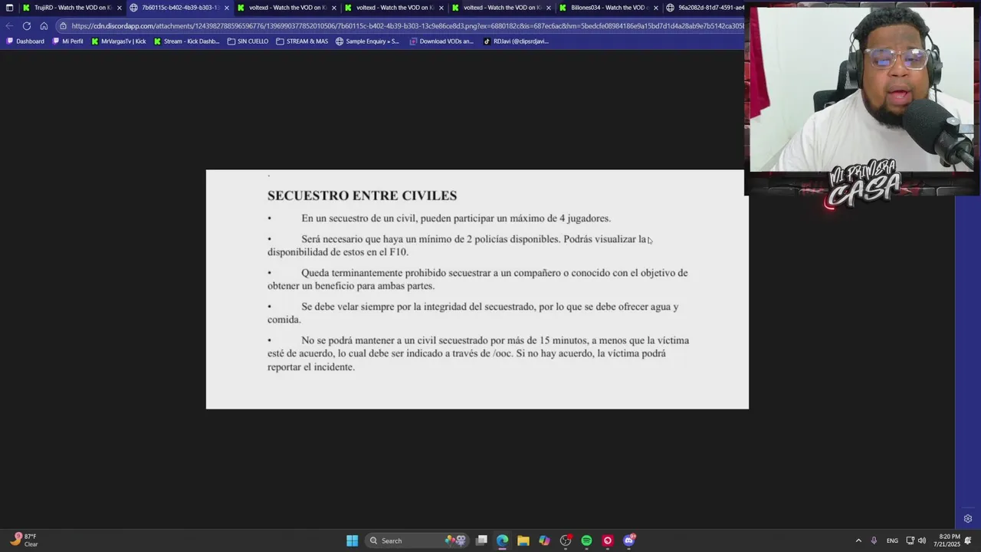Launch Copilot from the taskbar
Viewport: 981px width, 552px height.
click(x=544, y=540)
